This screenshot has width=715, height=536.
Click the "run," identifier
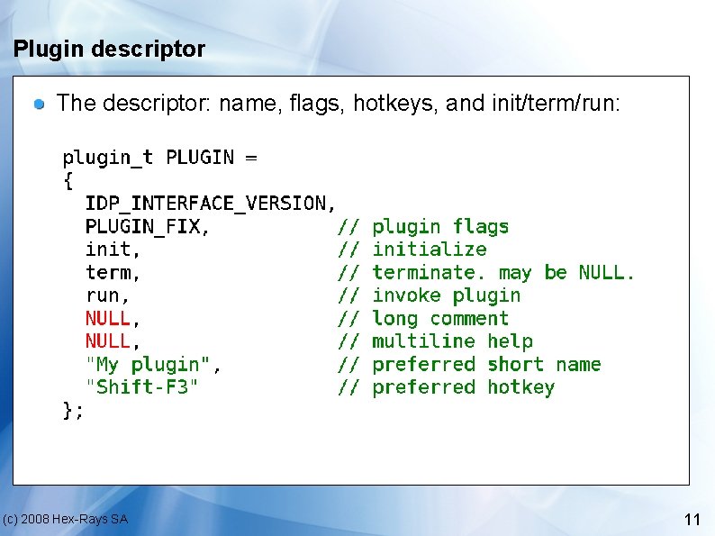108,295
